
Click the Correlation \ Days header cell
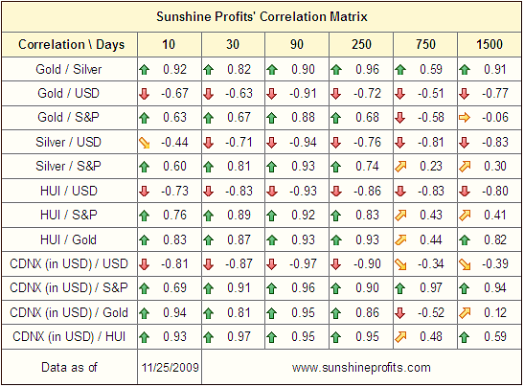70,44
